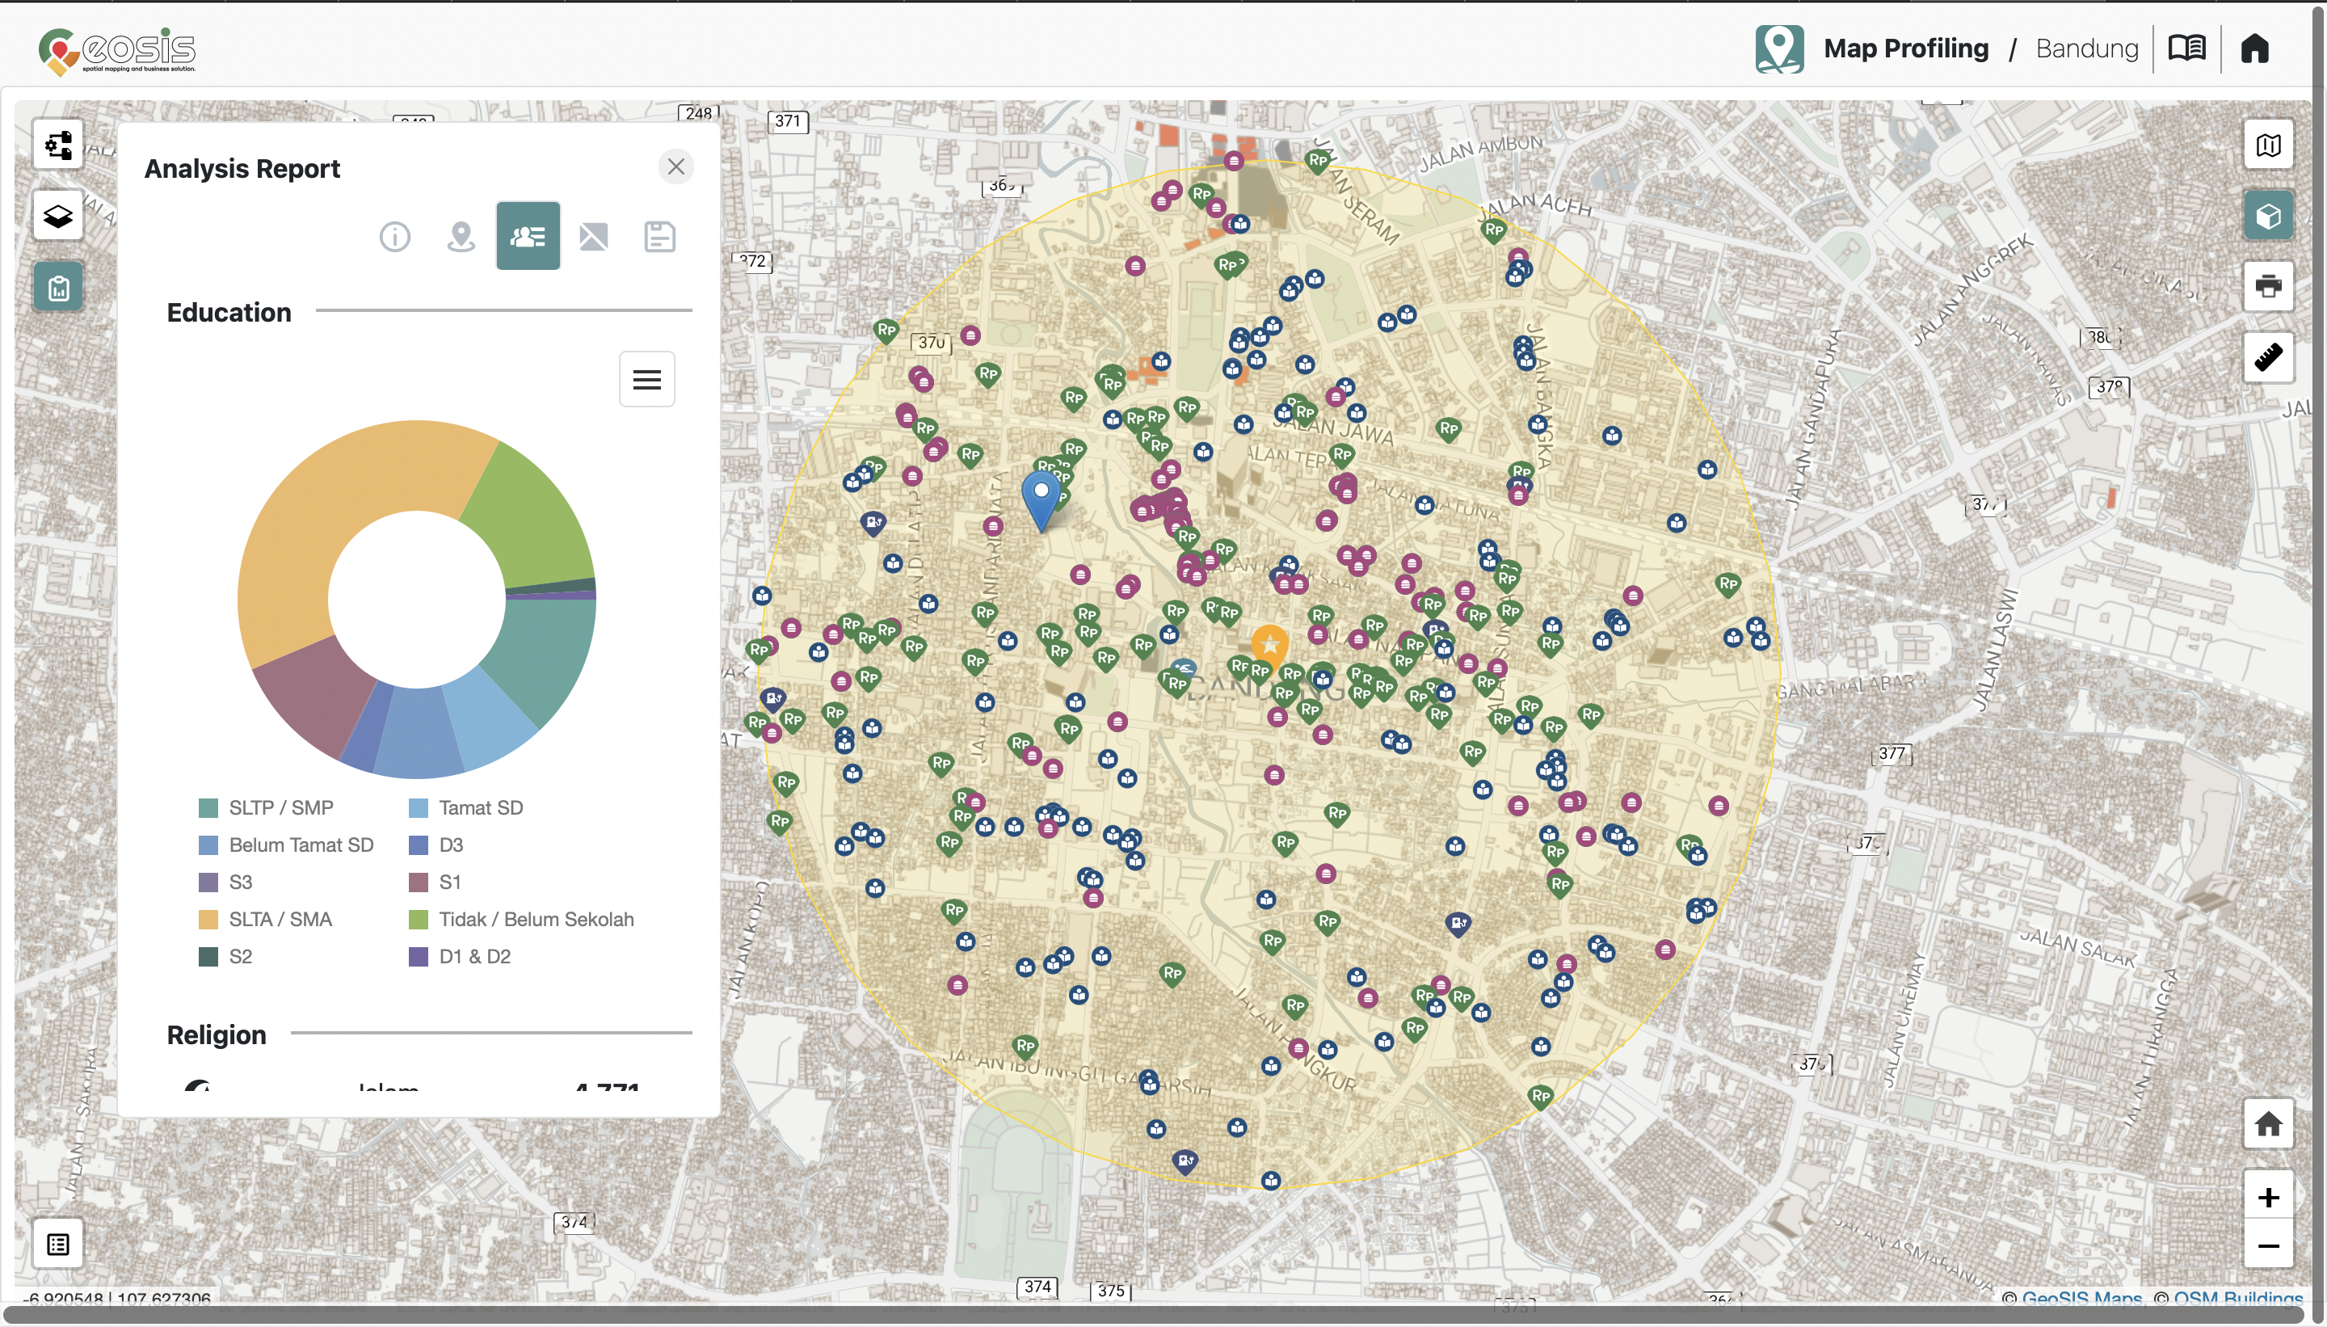Open the basemap selector icon

[2268, 145]
